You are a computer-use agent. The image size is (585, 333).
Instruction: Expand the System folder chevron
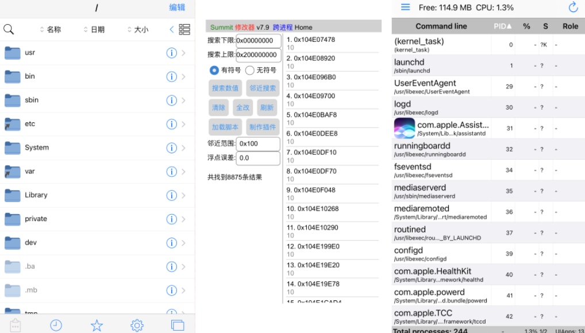(183, 148)
